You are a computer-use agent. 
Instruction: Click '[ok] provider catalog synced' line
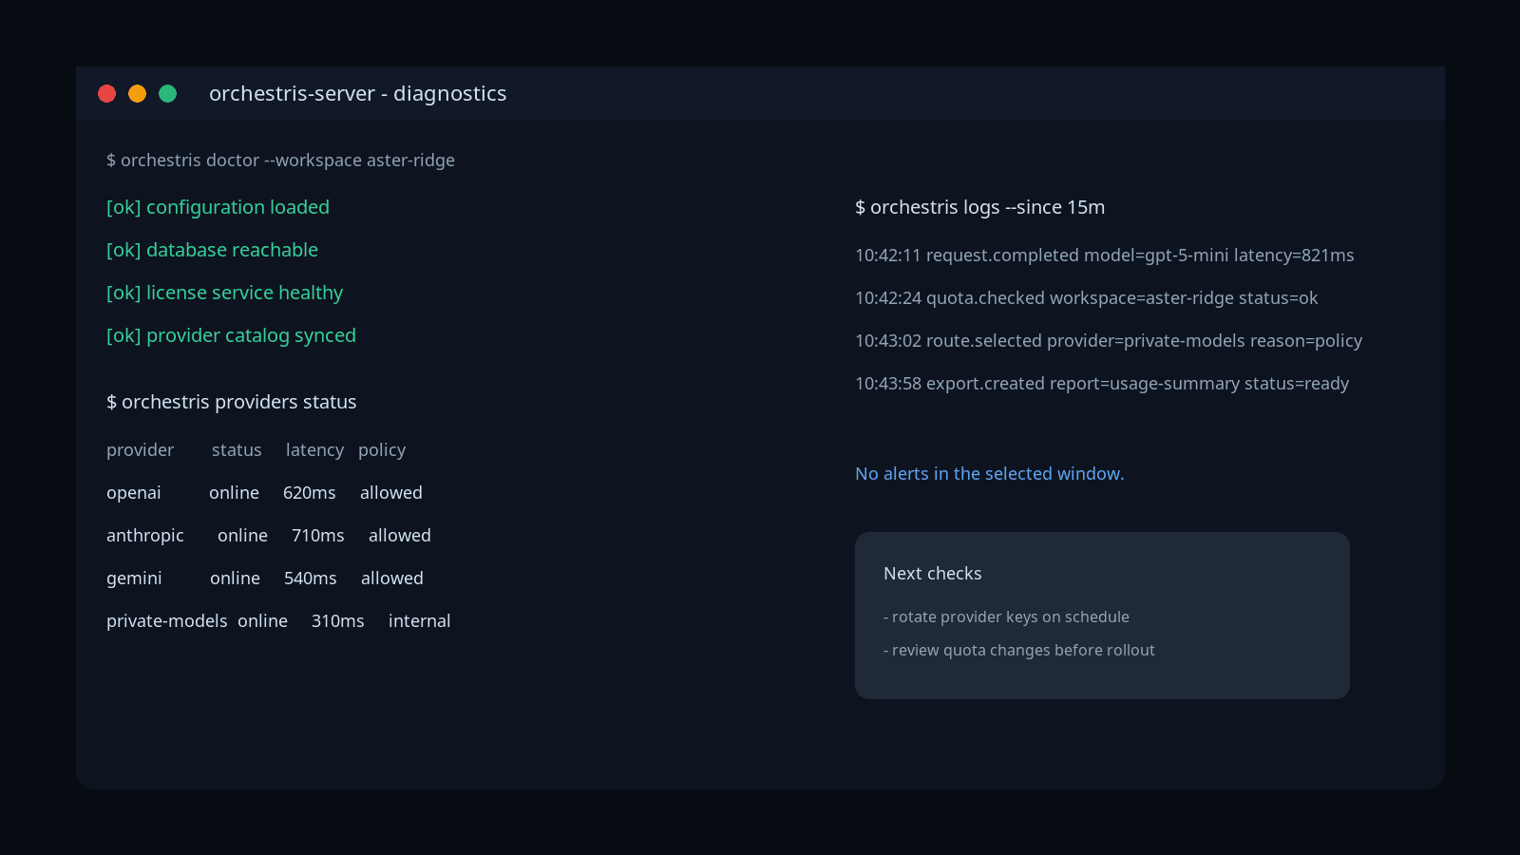(231, 335)
